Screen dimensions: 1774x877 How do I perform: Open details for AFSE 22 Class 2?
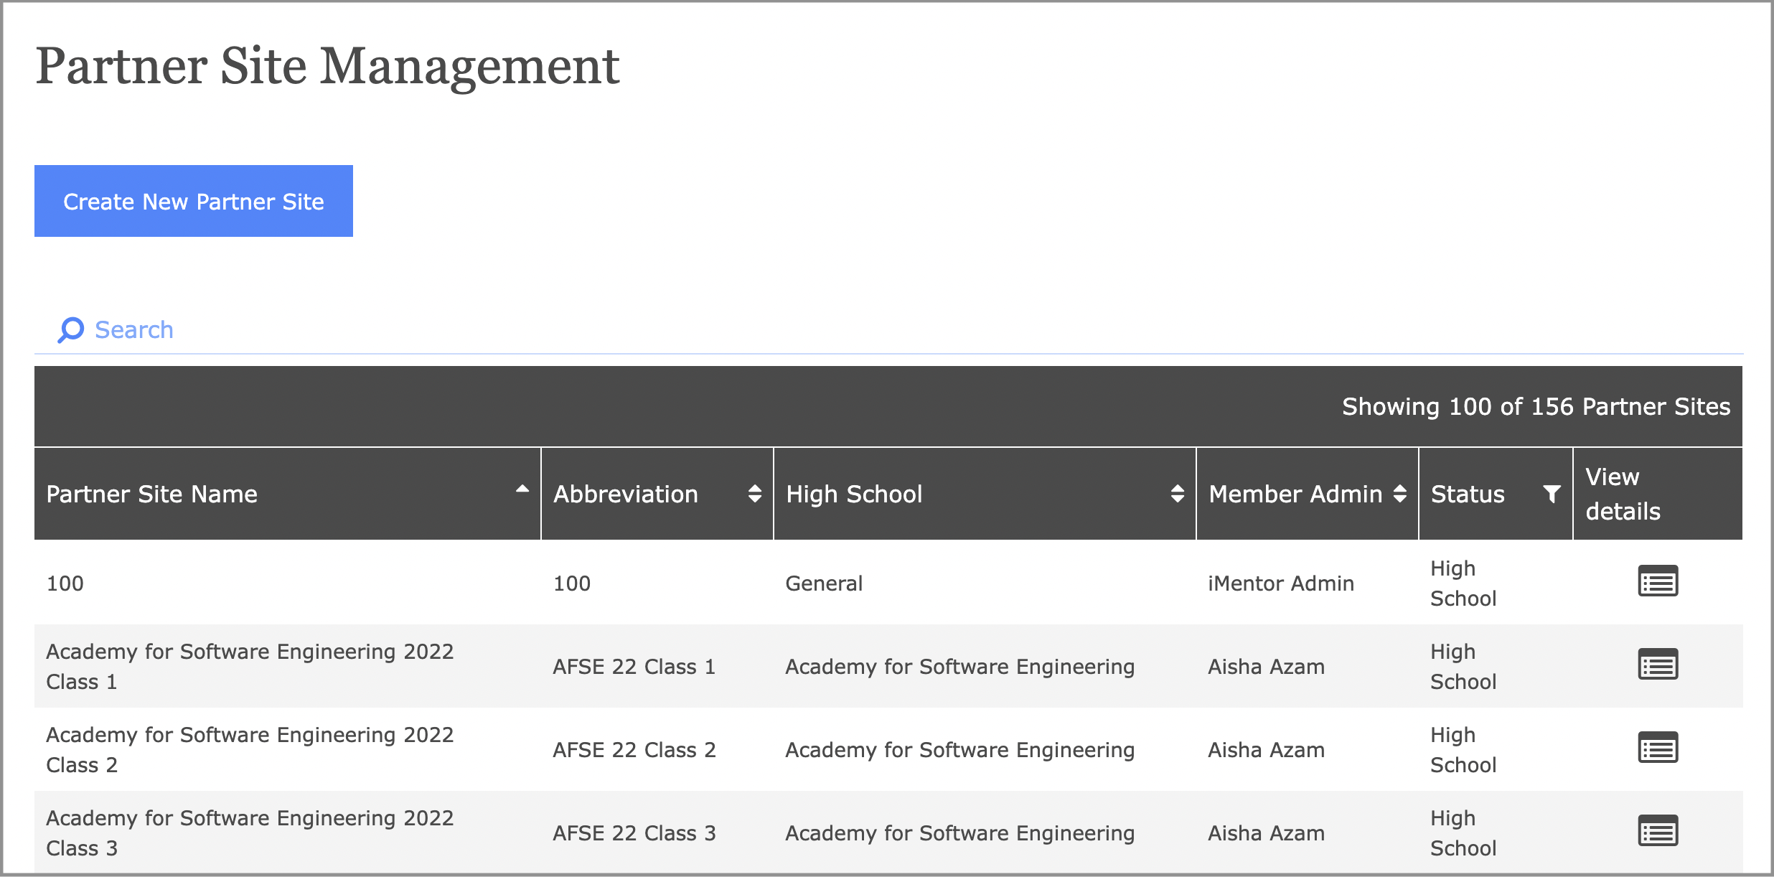[x=1658, y=748]
